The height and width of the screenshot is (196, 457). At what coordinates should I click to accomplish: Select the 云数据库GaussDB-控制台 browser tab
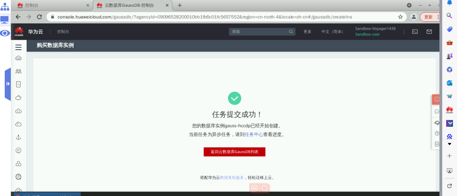click(132, 5)
